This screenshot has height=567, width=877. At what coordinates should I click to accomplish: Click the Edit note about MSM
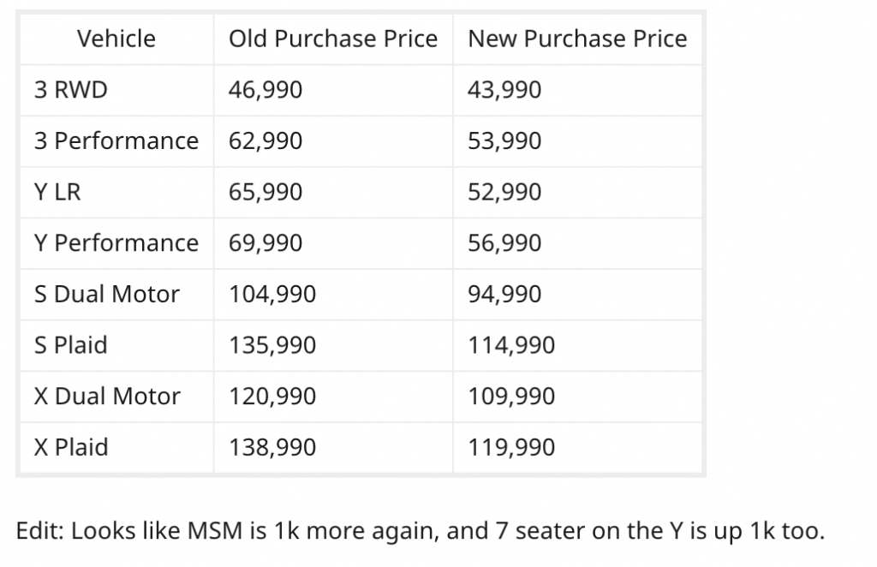point(420,531)
